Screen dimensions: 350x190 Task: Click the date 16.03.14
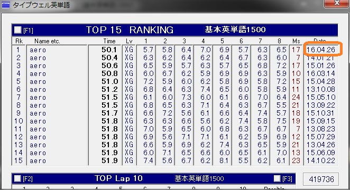321,73
